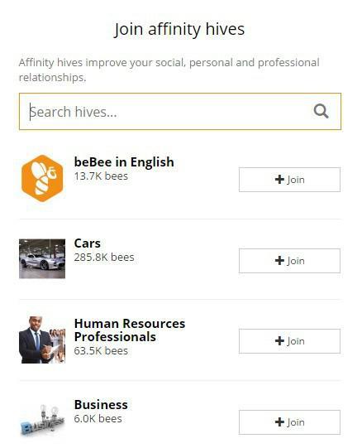Image resolution: width=362 pixels, height=448 pixels.
Task: Click the 285.8K bees member count
Action: pyautogui.click(x=104, y=258)
